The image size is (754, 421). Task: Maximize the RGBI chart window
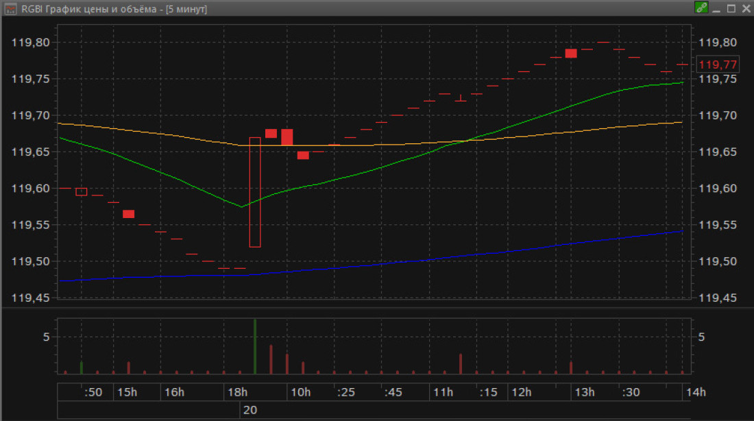tap(731, 8)
